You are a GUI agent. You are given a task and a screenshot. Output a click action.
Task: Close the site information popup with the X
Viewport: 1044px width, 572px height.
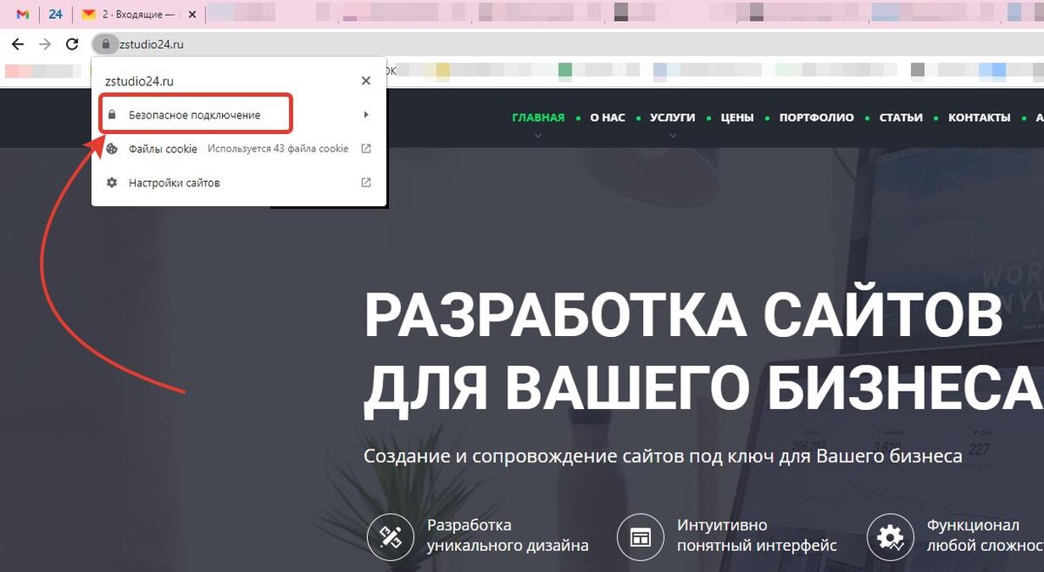pos(365,80)
